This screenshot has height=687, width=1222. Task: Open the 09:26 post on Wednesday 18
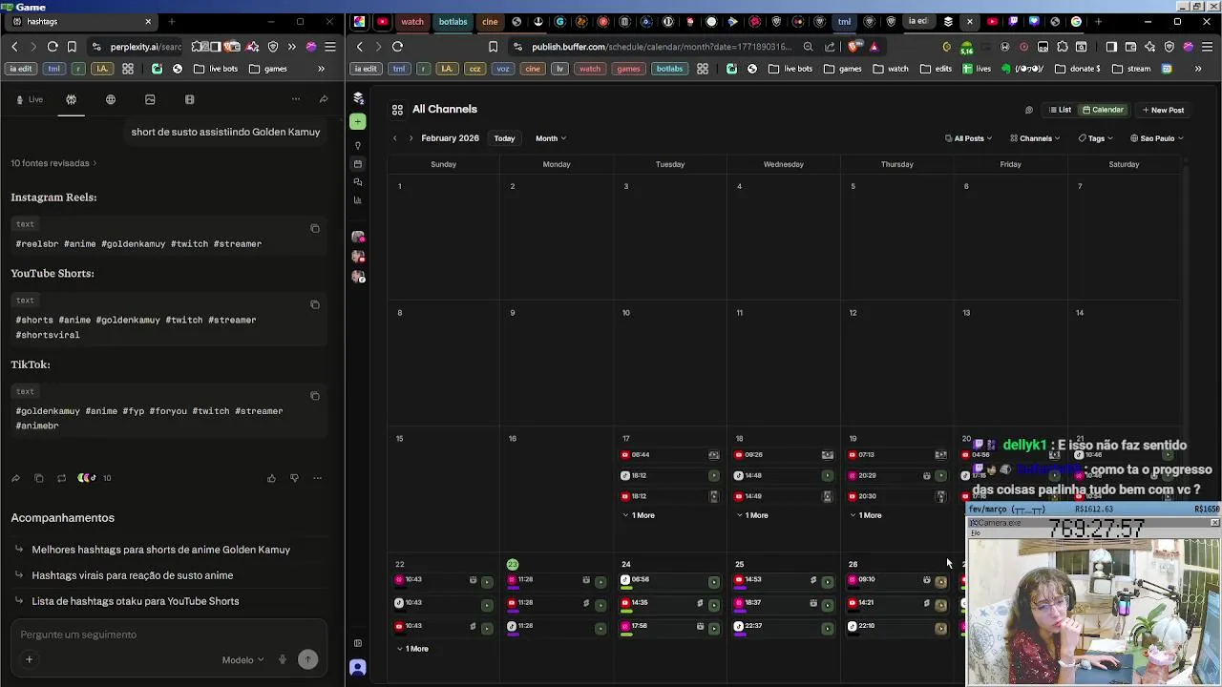pos(783,455)
